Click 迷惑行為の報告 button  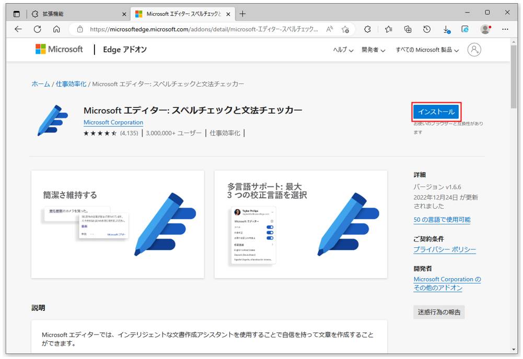pos(439,312)
